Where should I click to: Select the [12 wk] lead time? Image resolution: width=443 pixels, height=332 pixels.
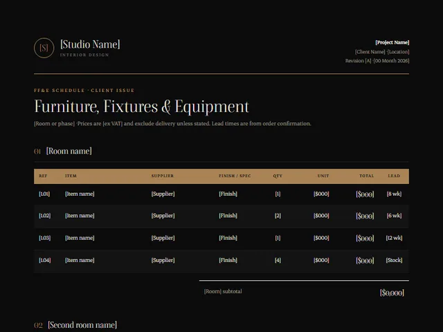(394, 238)
